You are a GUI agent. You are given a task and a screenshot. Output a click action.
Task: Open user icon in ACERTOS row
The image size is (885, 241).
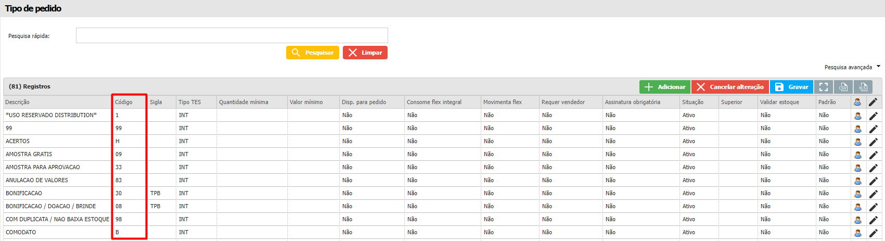pos(858,142)
